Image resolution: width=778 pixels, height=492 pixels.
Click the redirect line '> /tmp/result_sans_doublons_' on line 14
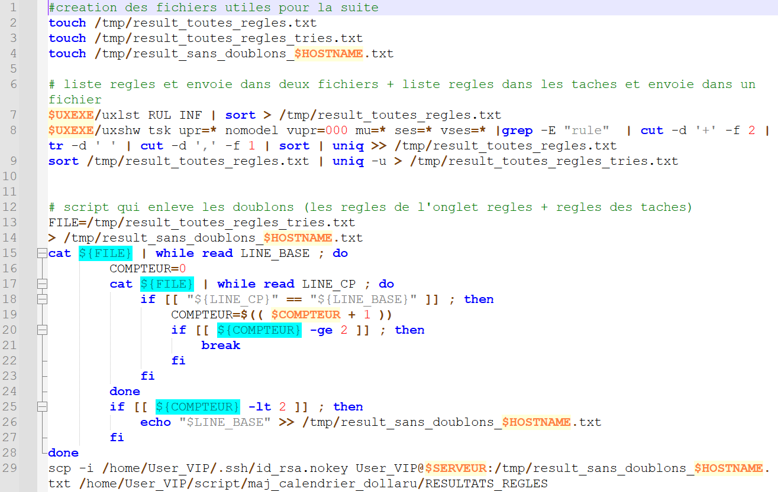pos(156,238)
